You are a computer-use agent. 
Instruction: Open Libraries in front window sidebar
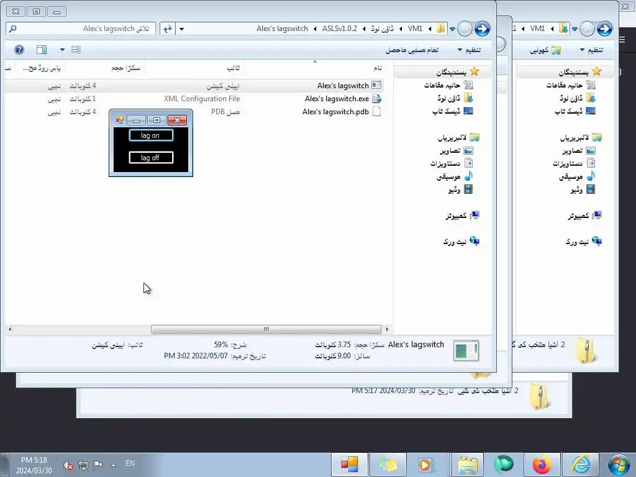pos(458,137)
